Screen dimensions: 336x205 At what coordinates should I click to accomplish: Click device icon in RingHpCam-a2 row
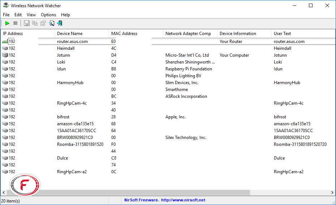pos(5,172)
